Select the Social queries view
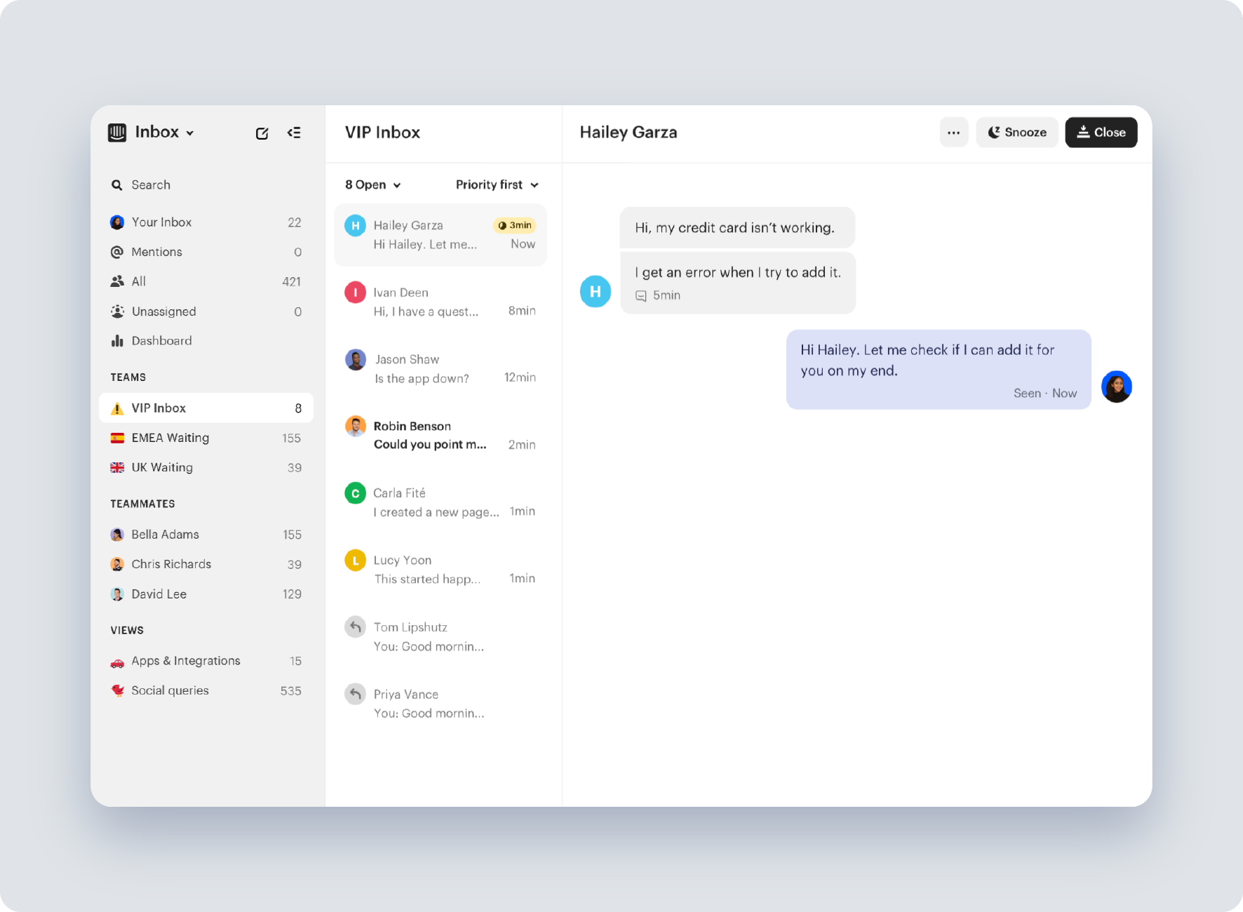The width and height of the screenshot is (1243, 912). 170,690
